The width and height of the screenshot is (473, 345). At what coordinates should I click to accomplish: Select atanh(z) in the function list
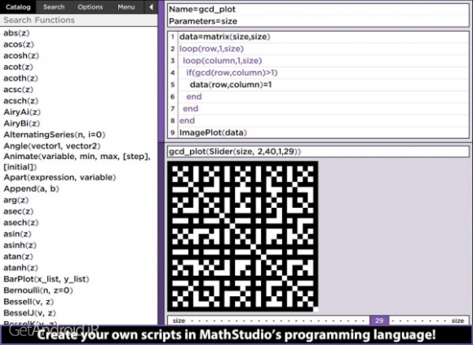[x=21, y=268]
